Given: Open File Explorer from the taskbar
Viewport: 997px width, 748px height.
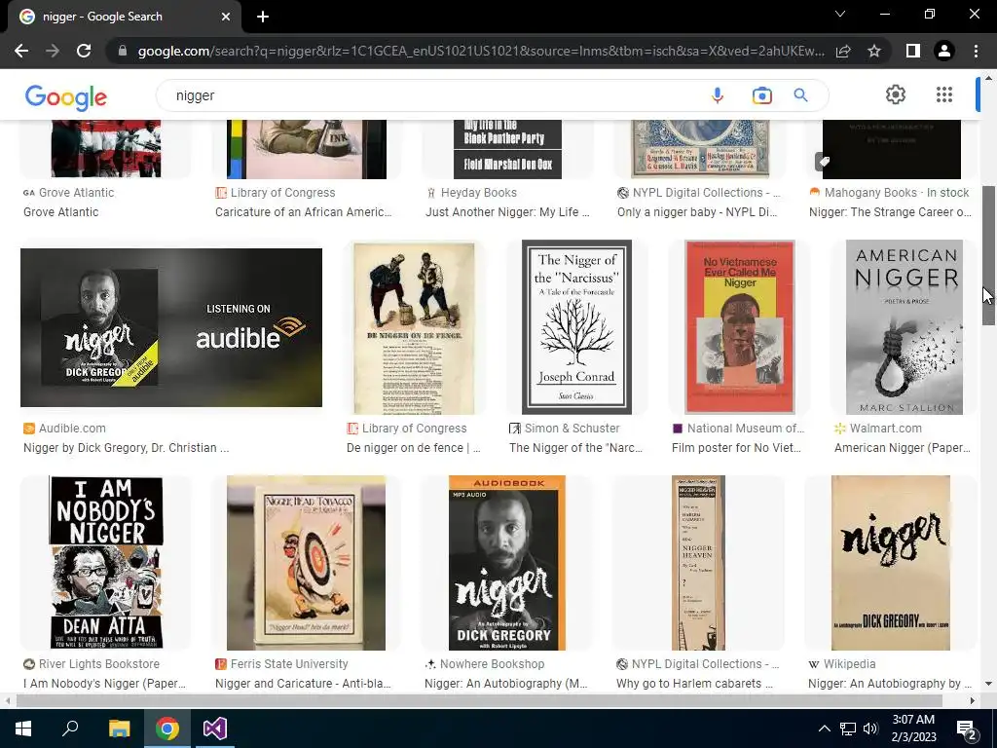Looking at the screenshot, I should click(119, 729).
